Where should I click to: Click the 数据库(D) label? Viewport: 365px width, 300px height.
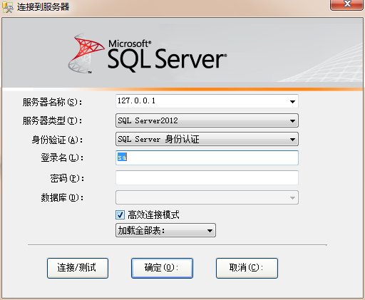(x=62, y=197)
